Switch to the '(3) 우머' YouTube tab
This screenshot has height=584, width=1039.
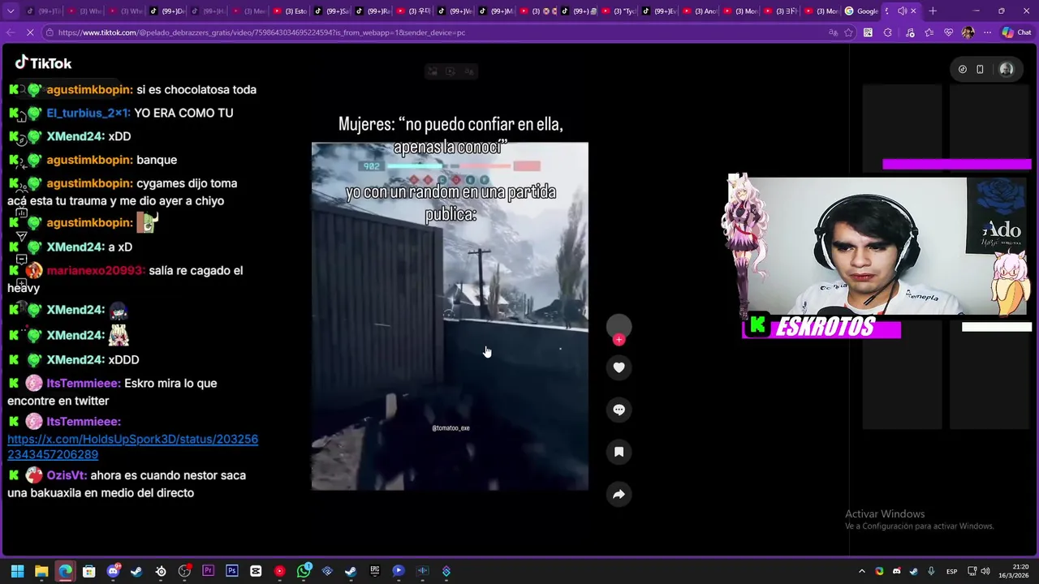click(x=412, y=11)
